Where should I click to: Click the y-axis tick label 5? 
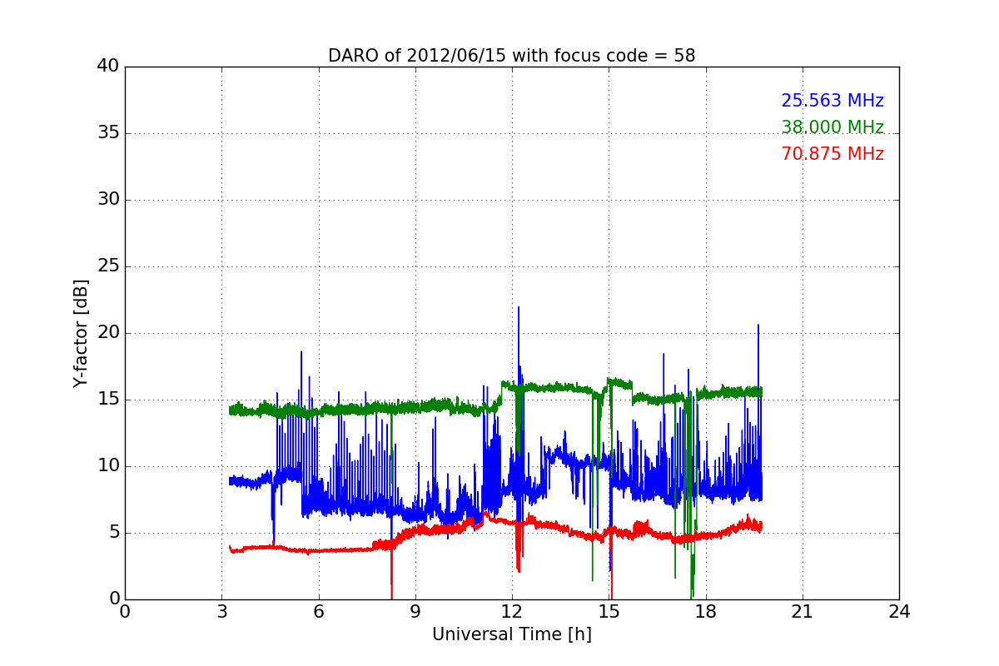coord(113,533)
